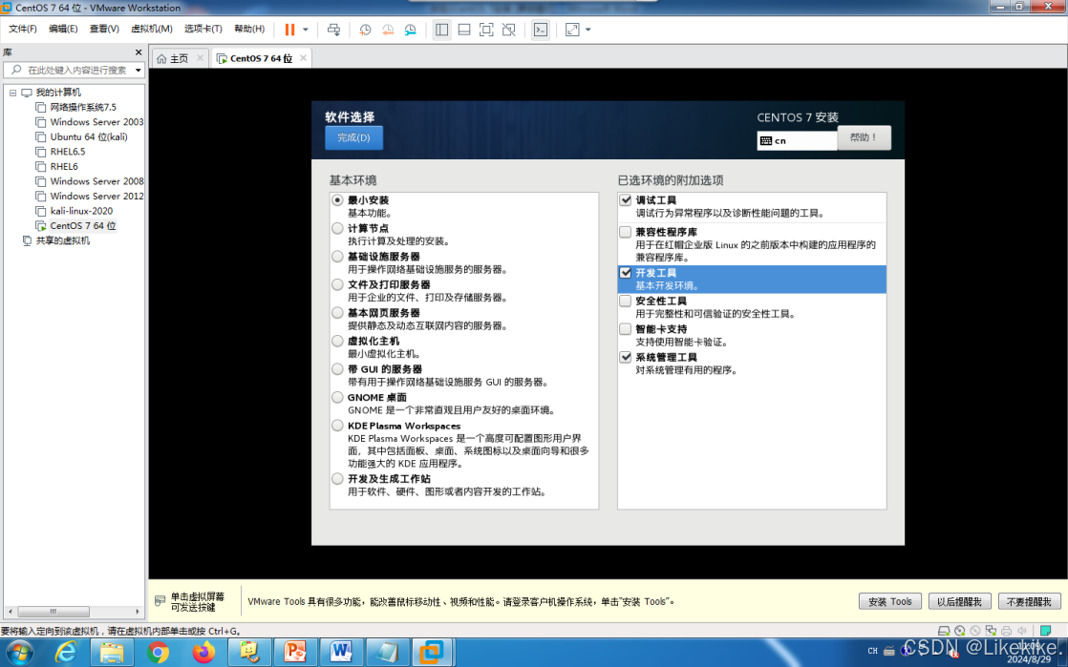Click the sound card status icon
The height and width of the screenshot is (667, 1068).
click(x=1022, y=631)
